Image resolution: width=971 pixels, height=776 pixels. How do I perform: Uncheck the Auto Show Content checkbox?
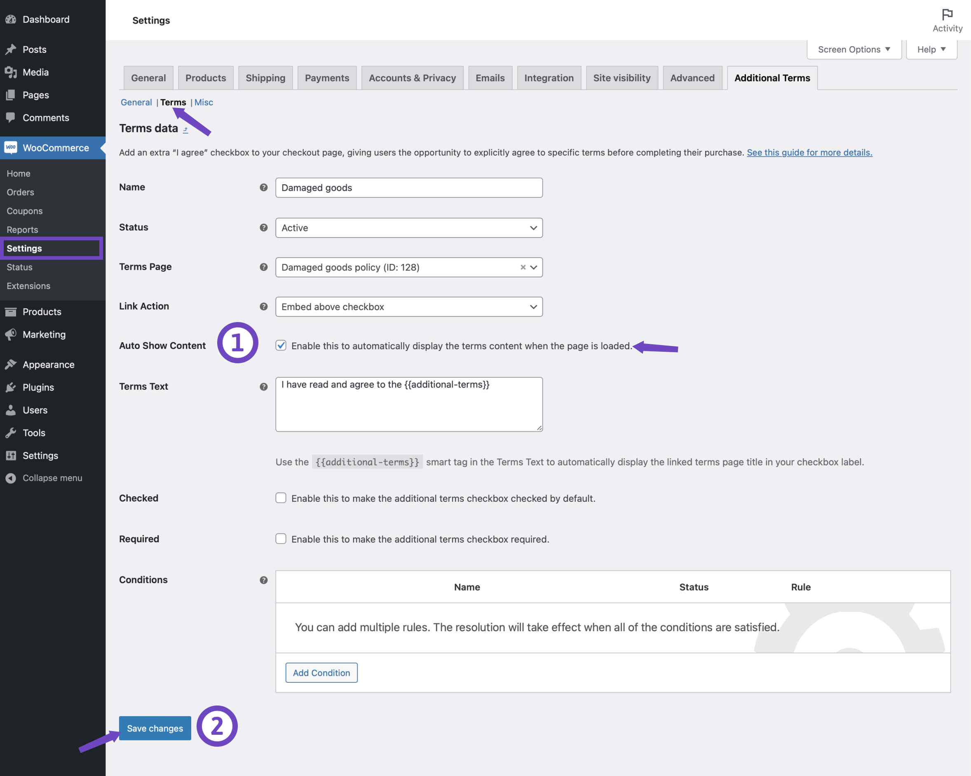pyautogui.click(x=281, y=346)
